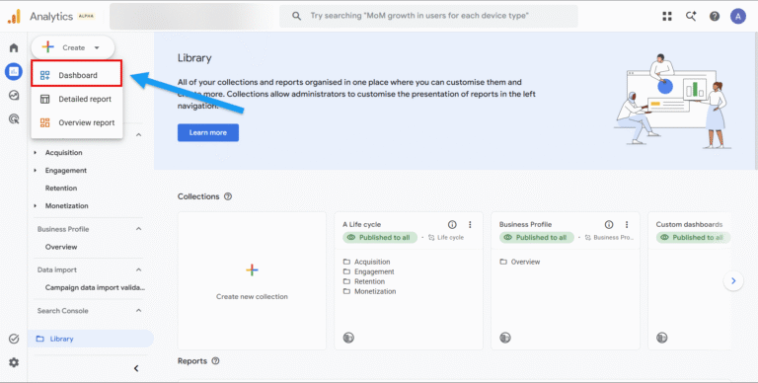
Task: Collapse the Life cycle sidebar group chevron
Action: point(139,135)
